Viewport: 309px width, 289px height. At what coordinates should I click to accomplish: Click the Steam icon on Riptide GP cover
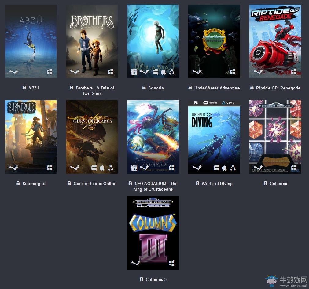tap(258, 71)
